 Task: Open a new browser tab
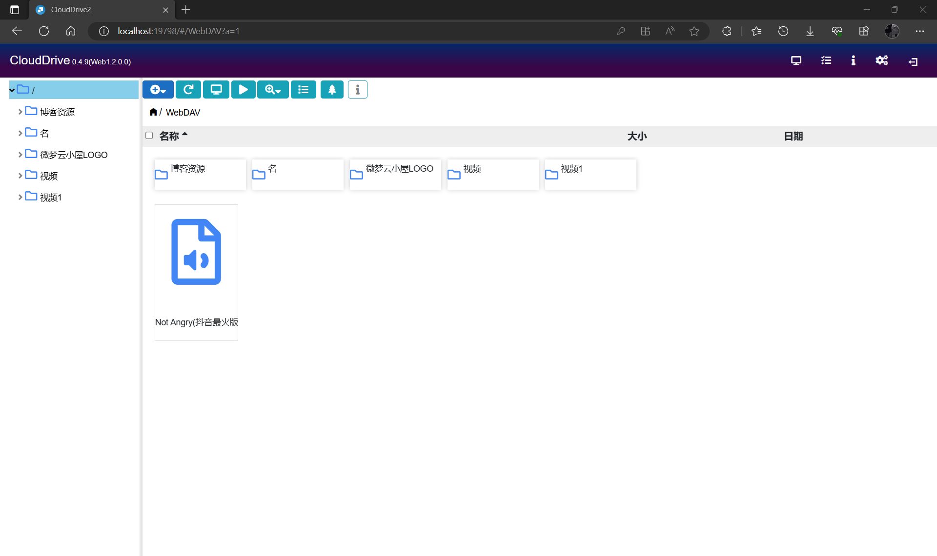click(186, 9)
